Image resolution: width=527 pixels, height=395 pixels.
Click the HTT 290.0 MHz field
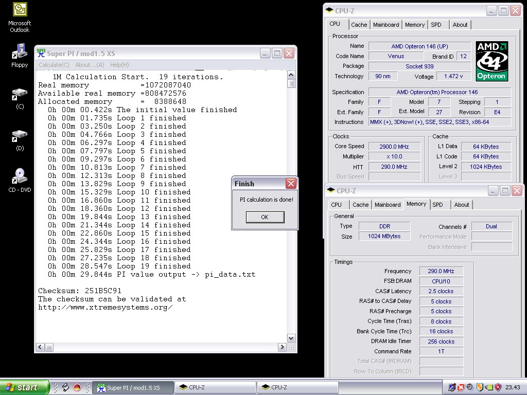click(x=394, y=167)
